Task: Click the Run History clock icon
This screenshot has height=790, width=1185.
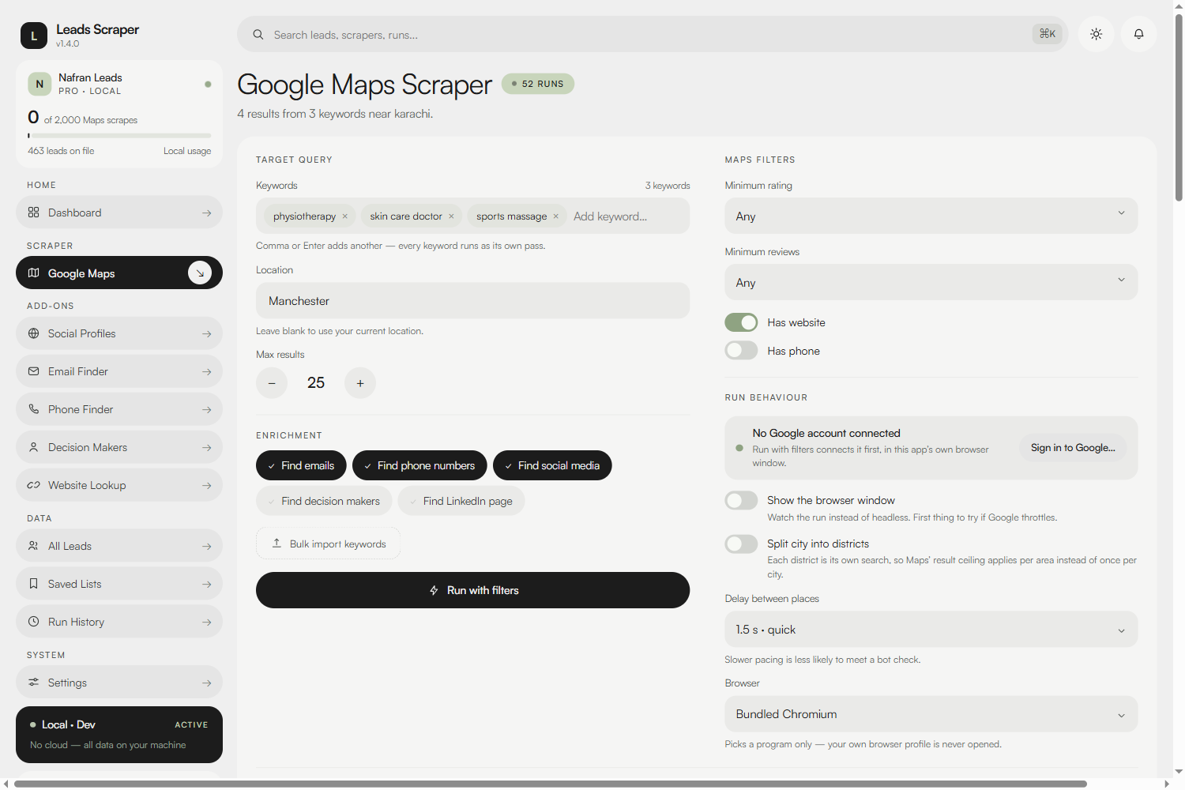Action: (x=33, y=622)
